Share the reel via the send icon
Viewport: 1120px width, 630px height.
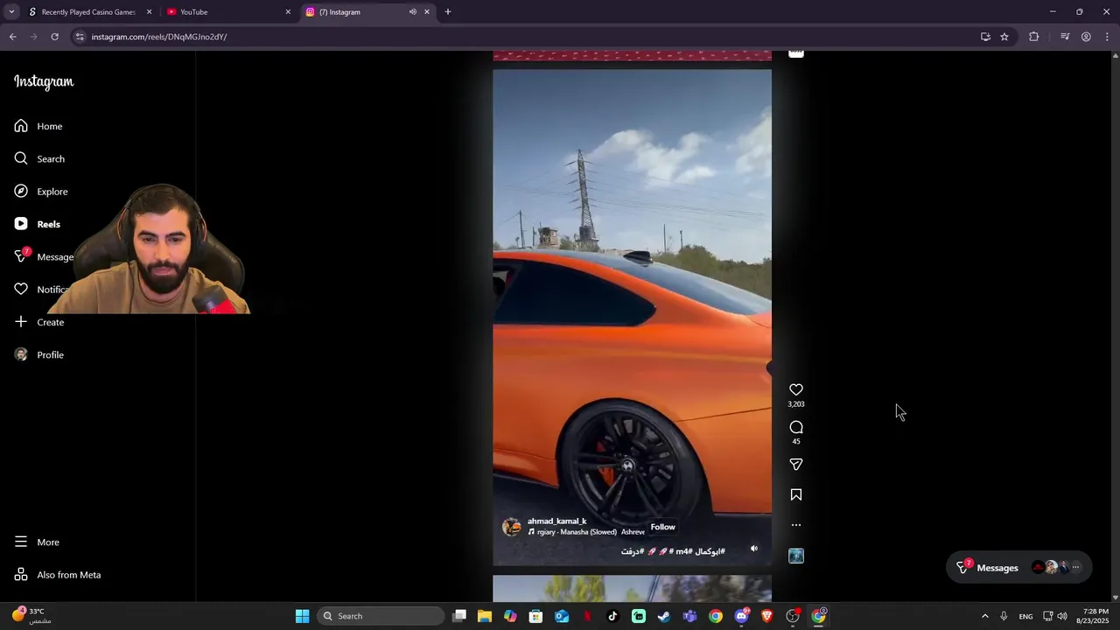(795, 465)
